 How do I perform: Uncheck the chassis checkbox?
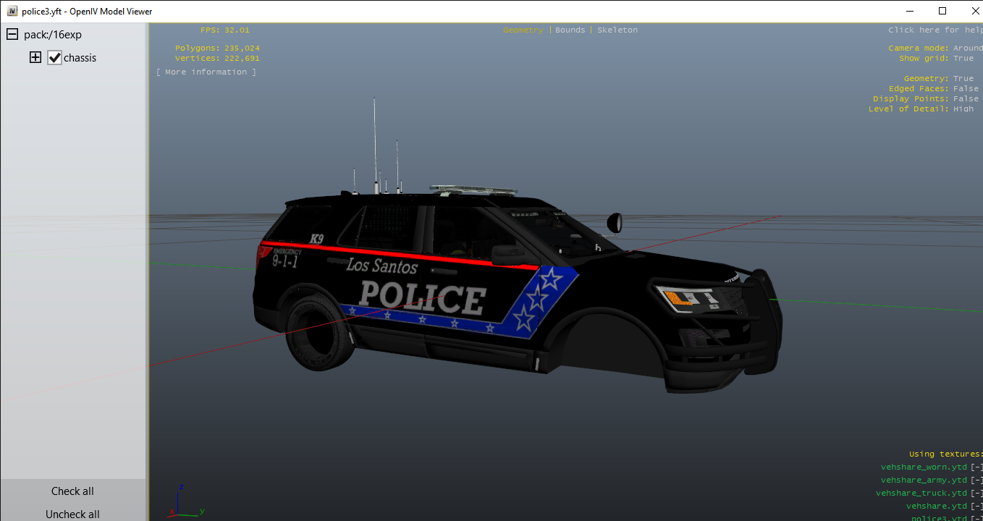pos(55,58)
